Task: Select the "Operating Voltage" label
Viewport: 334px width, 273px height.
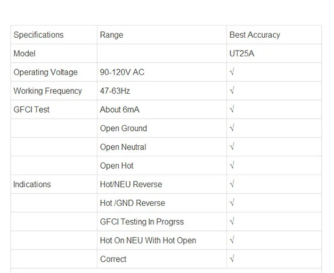Action: coord(45,72)
